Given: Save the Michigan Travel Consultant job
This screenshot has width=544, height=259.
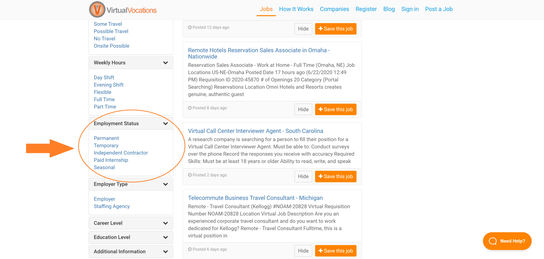Looking at the screenshot, I should tap(335, 251).
